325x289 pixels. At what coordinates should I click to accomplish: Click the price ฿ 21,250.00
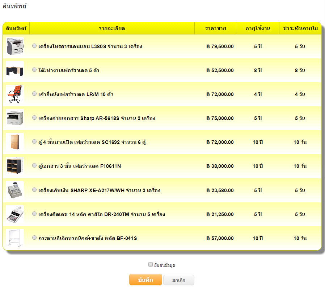220,214
